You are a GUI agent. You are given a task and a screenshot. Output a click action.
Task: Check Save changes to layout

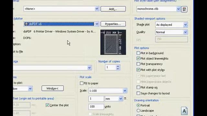point(138,93)
